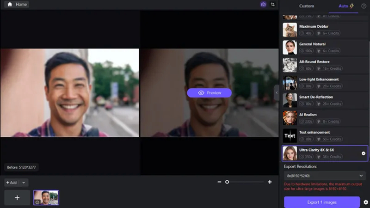Click the Ultra Clarity 8X & 6X card

pyautogui.click(x=325, y=153)
